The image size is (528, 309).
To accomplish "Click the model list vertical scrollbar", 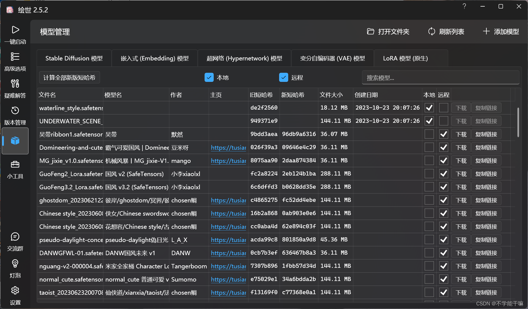I will tap(518, 122).
